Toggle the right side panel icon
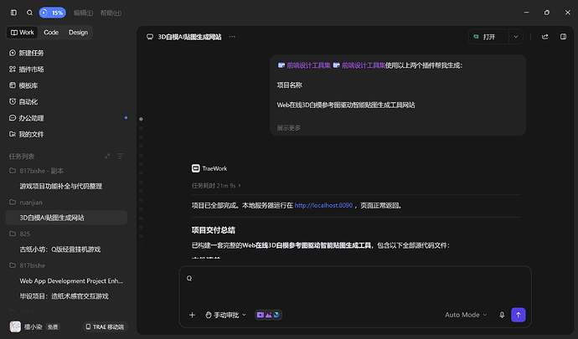 click(563, 37)
